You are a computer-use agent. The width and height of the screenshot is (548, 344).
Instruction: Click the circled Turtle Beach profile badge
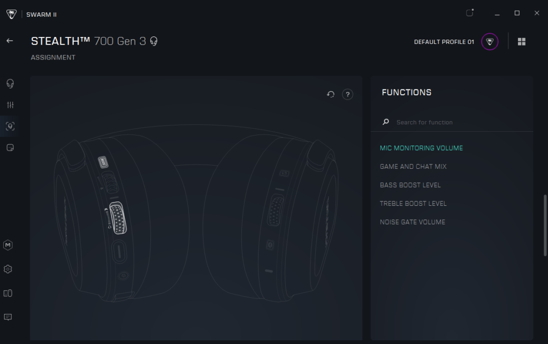pyautogui.click(x=489, y=41)
